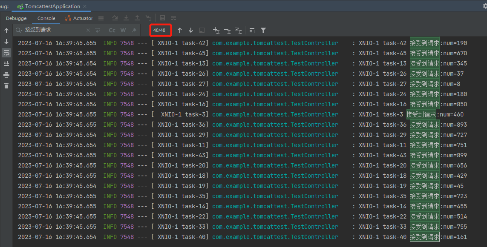Jump to next search occurrence arrow
This screenshot has height=247, width=487.
click(191, 30)
